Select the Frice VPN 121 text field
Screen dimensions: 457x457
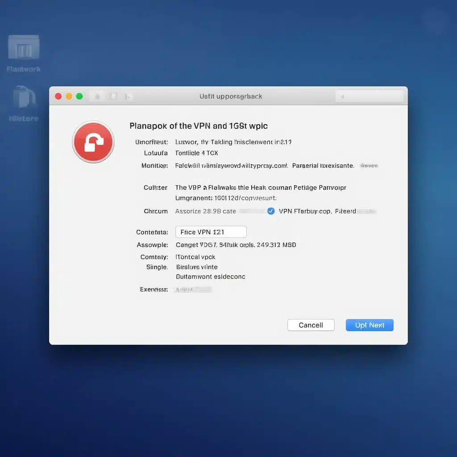[211, 232]
